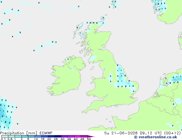Click the date 'Su 21-06-2026' text
Image resolution: width=182 pixels, height=140 pixels.
(x=121, y=133)
